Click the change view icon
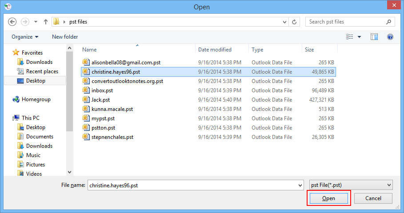The image size is (404, 213). click(x=350, y=37)
